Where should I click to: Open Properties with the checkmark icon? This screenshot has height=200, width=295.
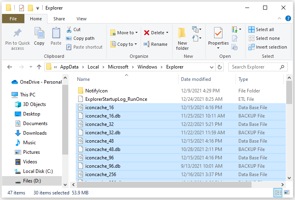(x=218, y=33)
